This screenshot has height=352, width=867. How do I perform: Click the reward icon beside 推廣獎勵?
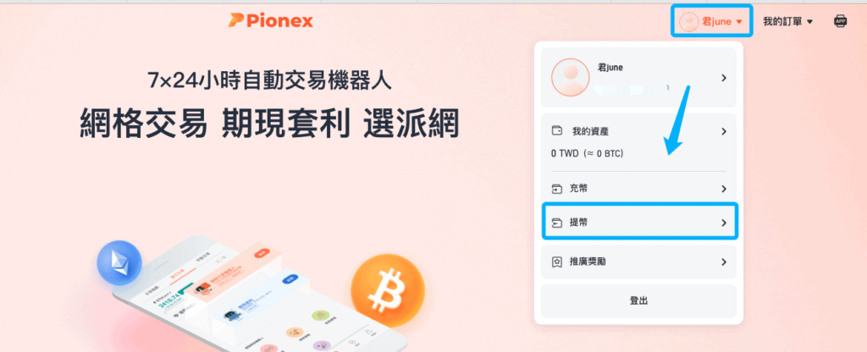557,262
